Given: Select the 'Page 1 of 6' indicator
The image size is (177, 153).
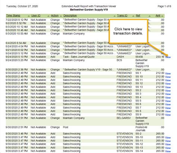Looking at the screenshot, I should [x=164, y=6].
